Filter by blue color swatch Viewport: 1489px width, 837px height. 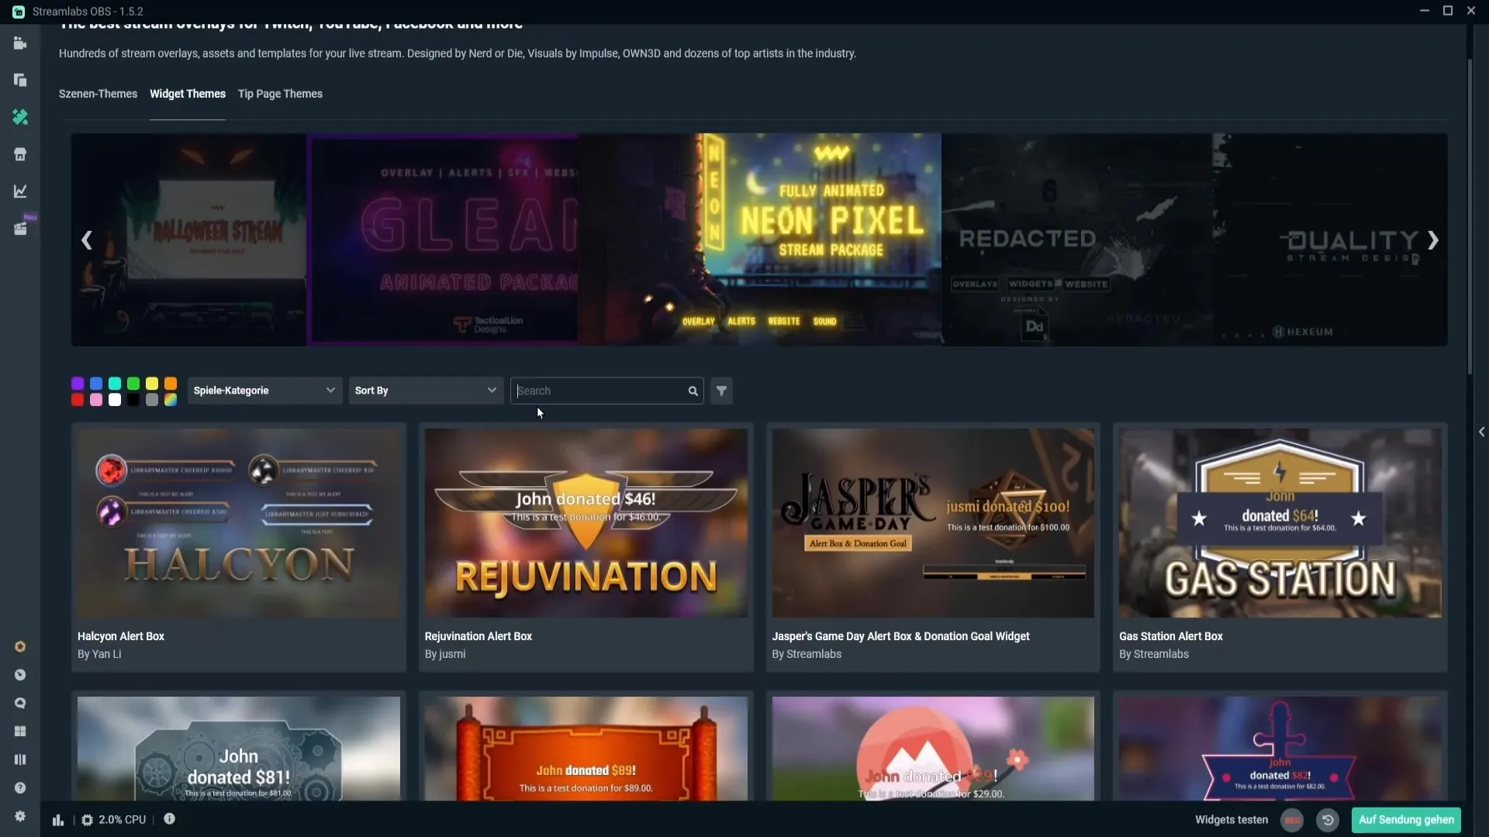(x=96, y=384)
